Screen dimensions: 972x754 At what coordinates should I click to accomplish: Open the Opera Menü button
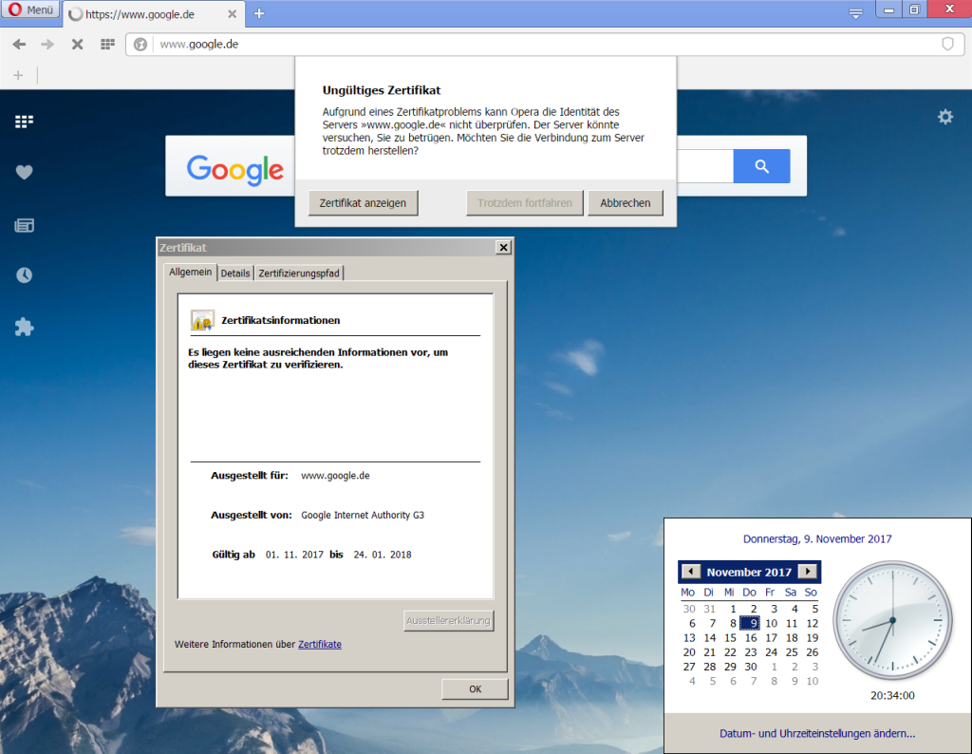click(x=30, y=9)
